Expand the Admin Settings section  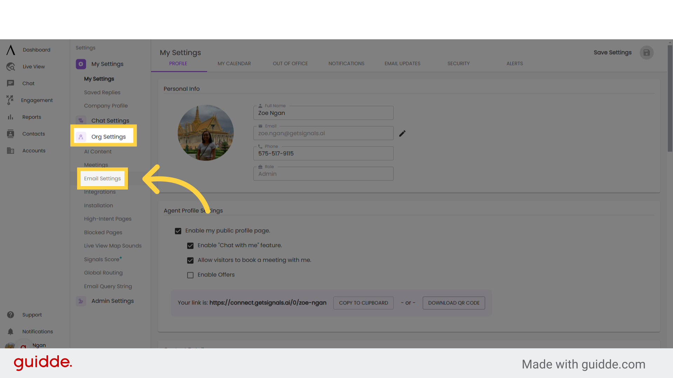(113, 301)
